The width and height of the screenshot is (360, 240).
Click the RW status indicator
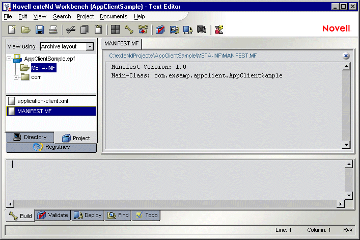pos(348,230)
